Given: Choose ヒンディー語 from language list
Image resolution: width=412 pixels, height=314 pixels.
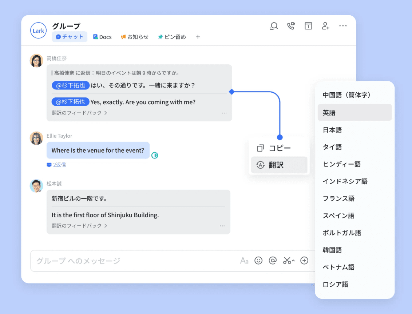Looking at the screenshot, I should 354,164.
